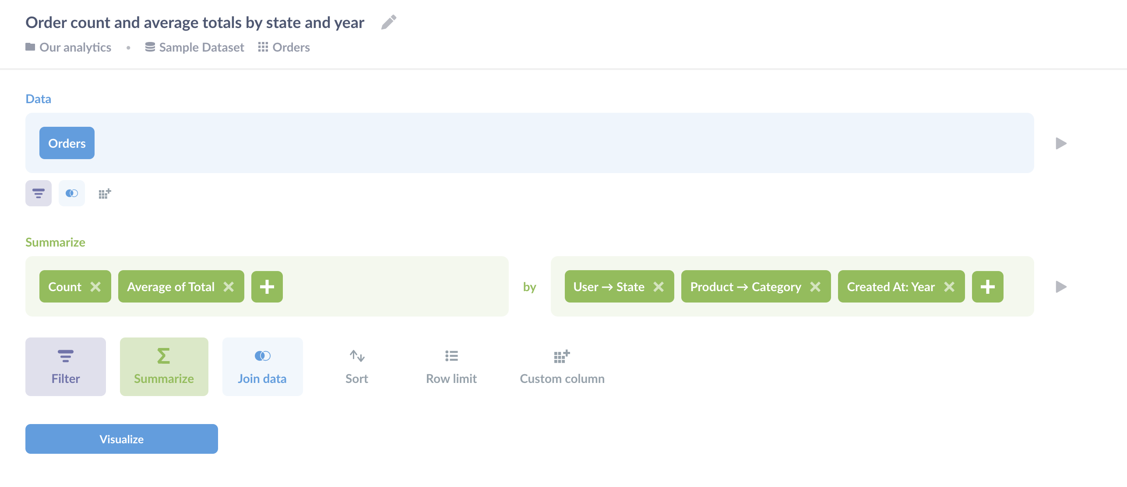This screenshot has width=1127, height=487.
Task: Remove the Count metric
Action: (x=95, y=287)
